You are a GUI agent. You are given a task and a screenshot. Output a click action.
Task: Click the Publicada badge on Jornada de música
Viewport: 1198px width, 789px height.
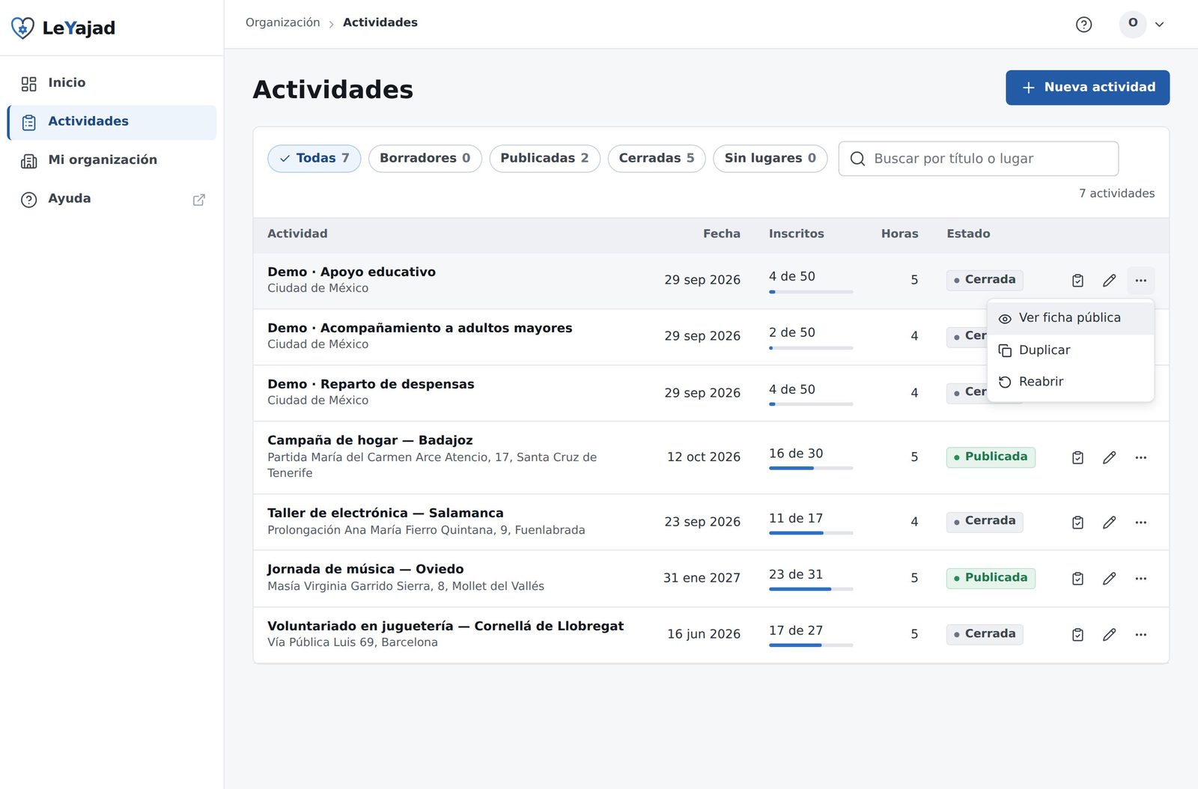click(991, 578)
